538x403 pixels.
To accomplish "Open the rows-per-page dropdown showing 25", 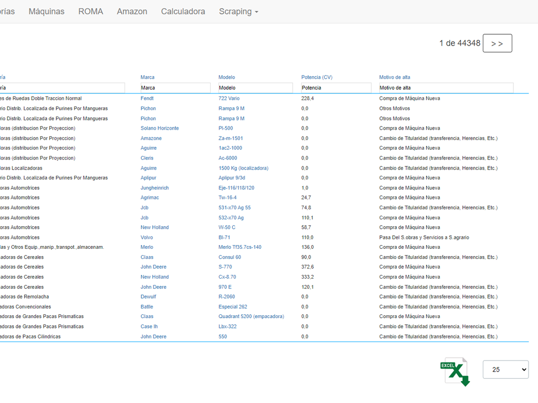I will pyautogui.click(x=505, y=369).
